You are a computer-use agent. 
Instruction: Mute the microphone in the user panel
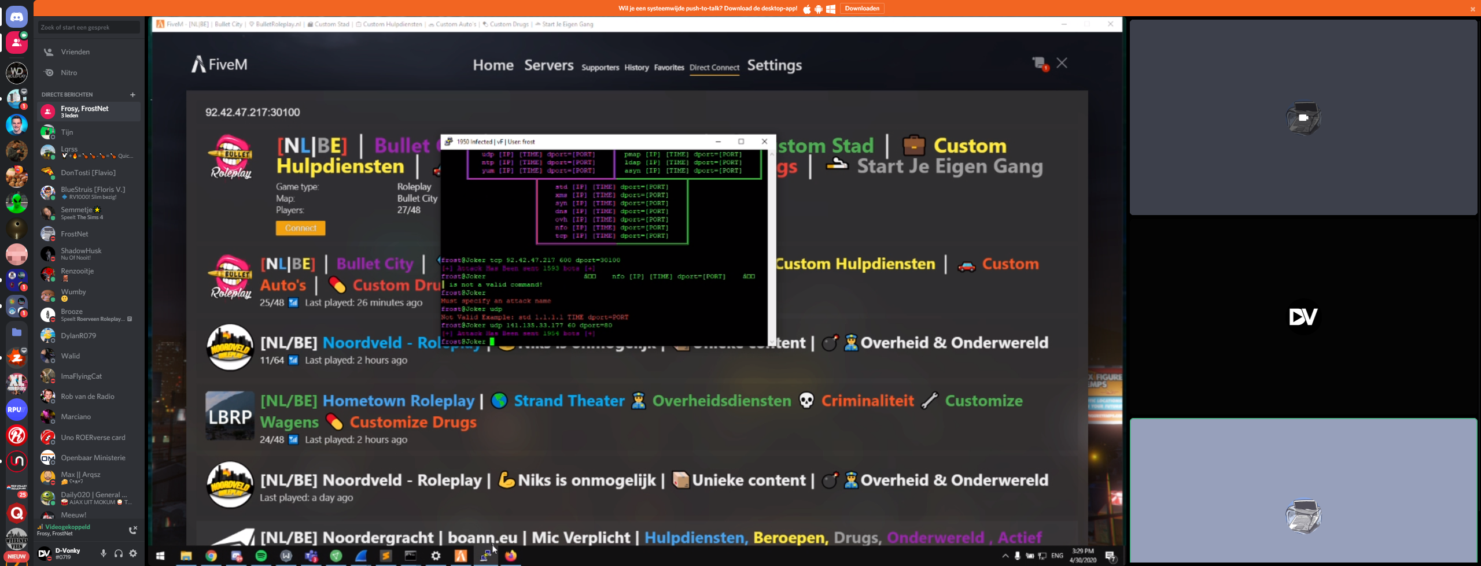coord(103,553)
